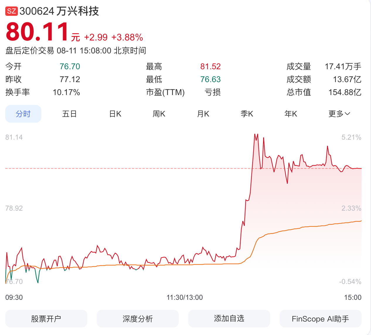
Task: Click the 2.33% percent axis label
Action: [x=351, y=208]
